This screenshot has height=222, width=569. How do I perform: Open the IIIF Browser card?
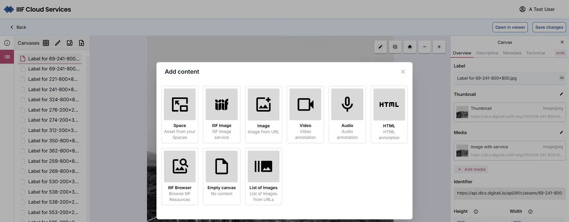180,176
